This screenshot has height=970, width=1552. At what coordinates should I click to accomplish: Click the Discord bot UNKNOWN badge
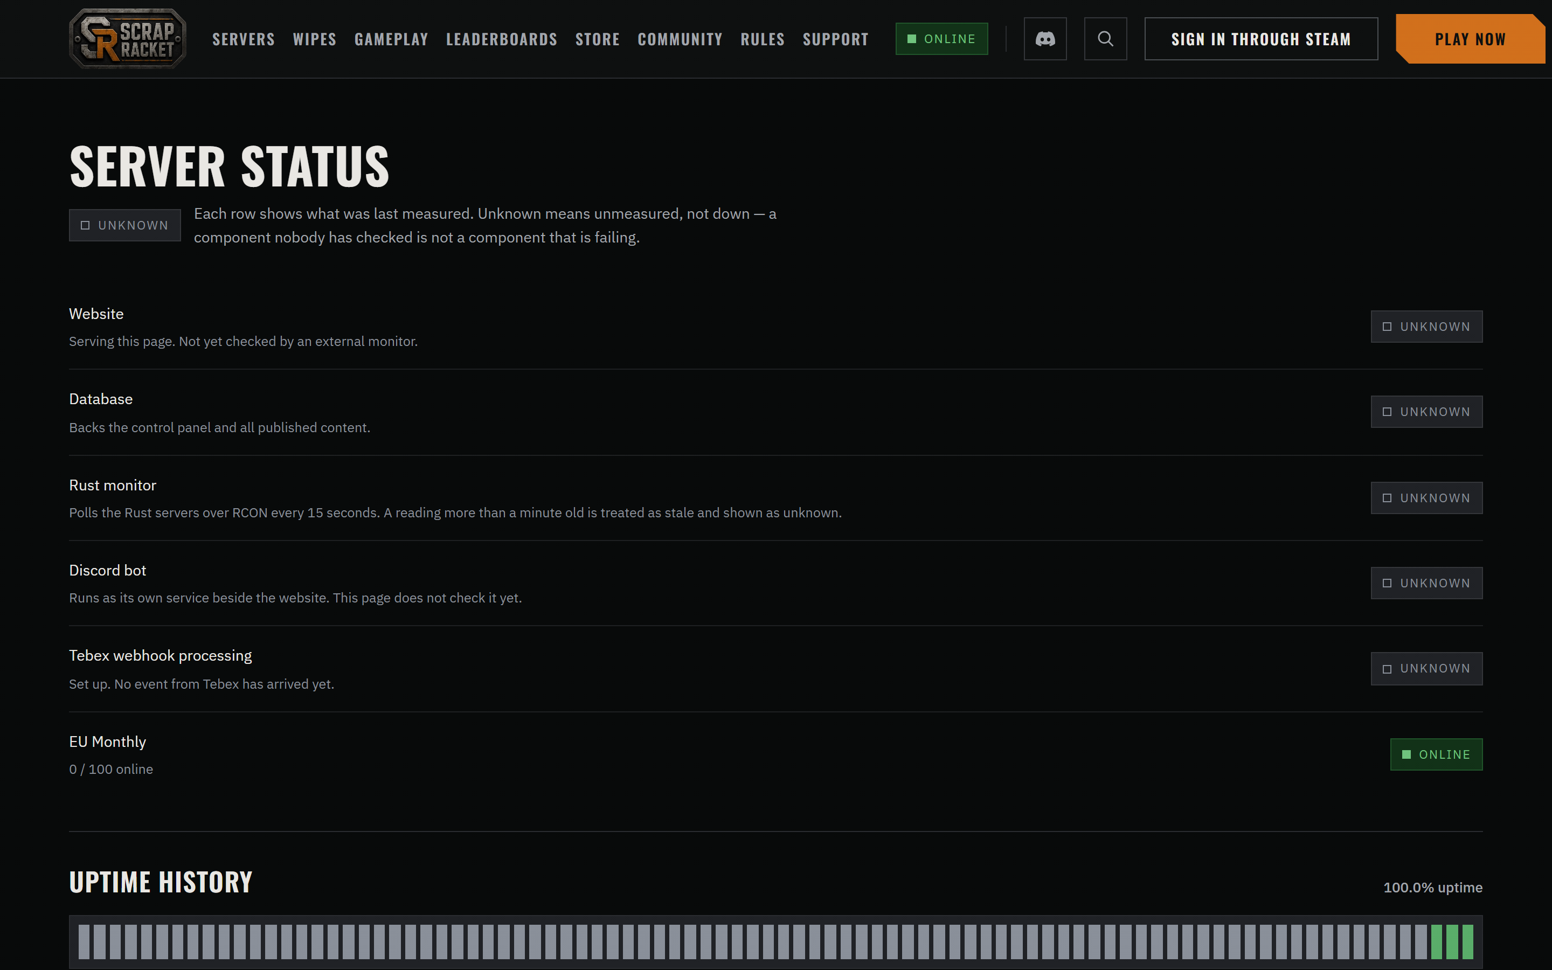(1426, 583)
